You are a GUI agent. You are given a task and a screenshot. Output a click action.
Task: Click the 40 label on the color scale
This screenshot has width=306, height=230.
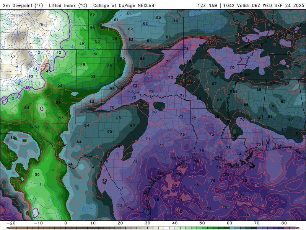[x=175, y=223]
